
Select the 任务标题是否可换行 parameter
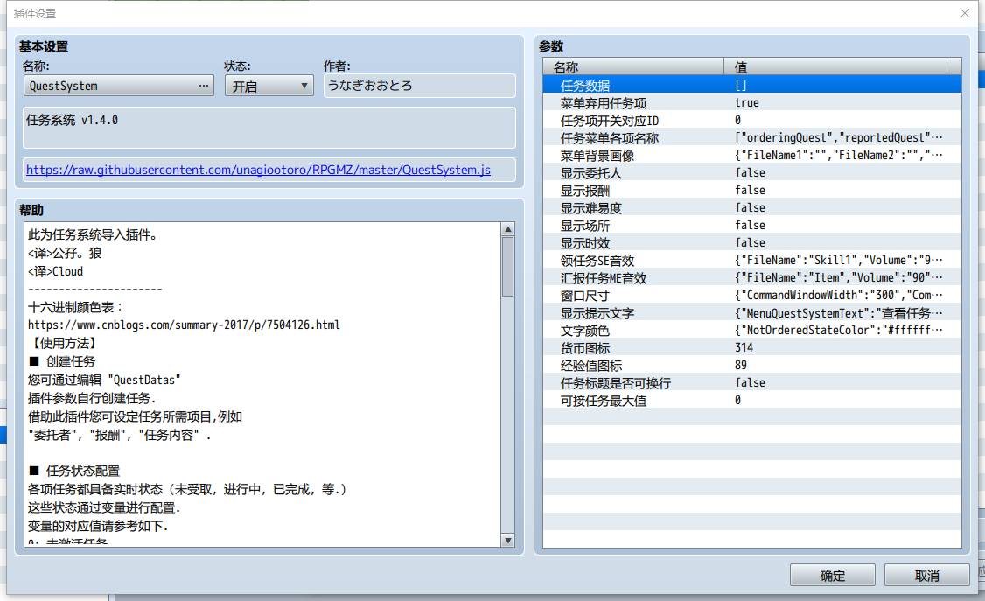[x=752, y=382]
